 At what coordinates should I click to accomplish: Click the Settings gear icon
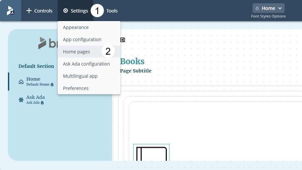point(66,11)
